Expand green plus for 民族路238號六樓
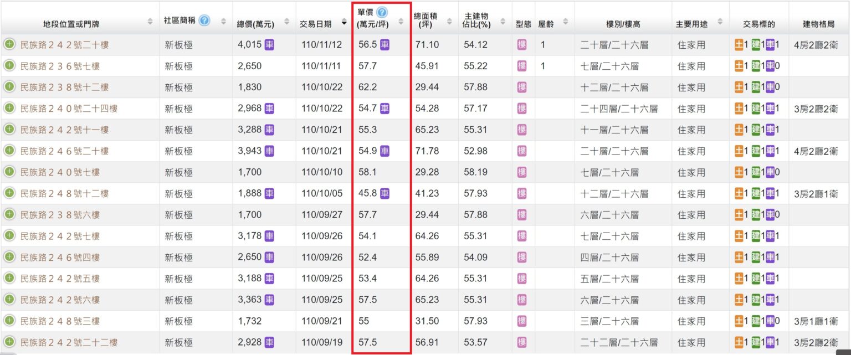 [x=9, y=214]
